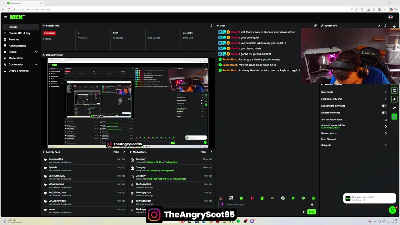Viewport: 400px width, 225px height.
Task: Select the red emote in quick emote row
Action: click(252, 198)
